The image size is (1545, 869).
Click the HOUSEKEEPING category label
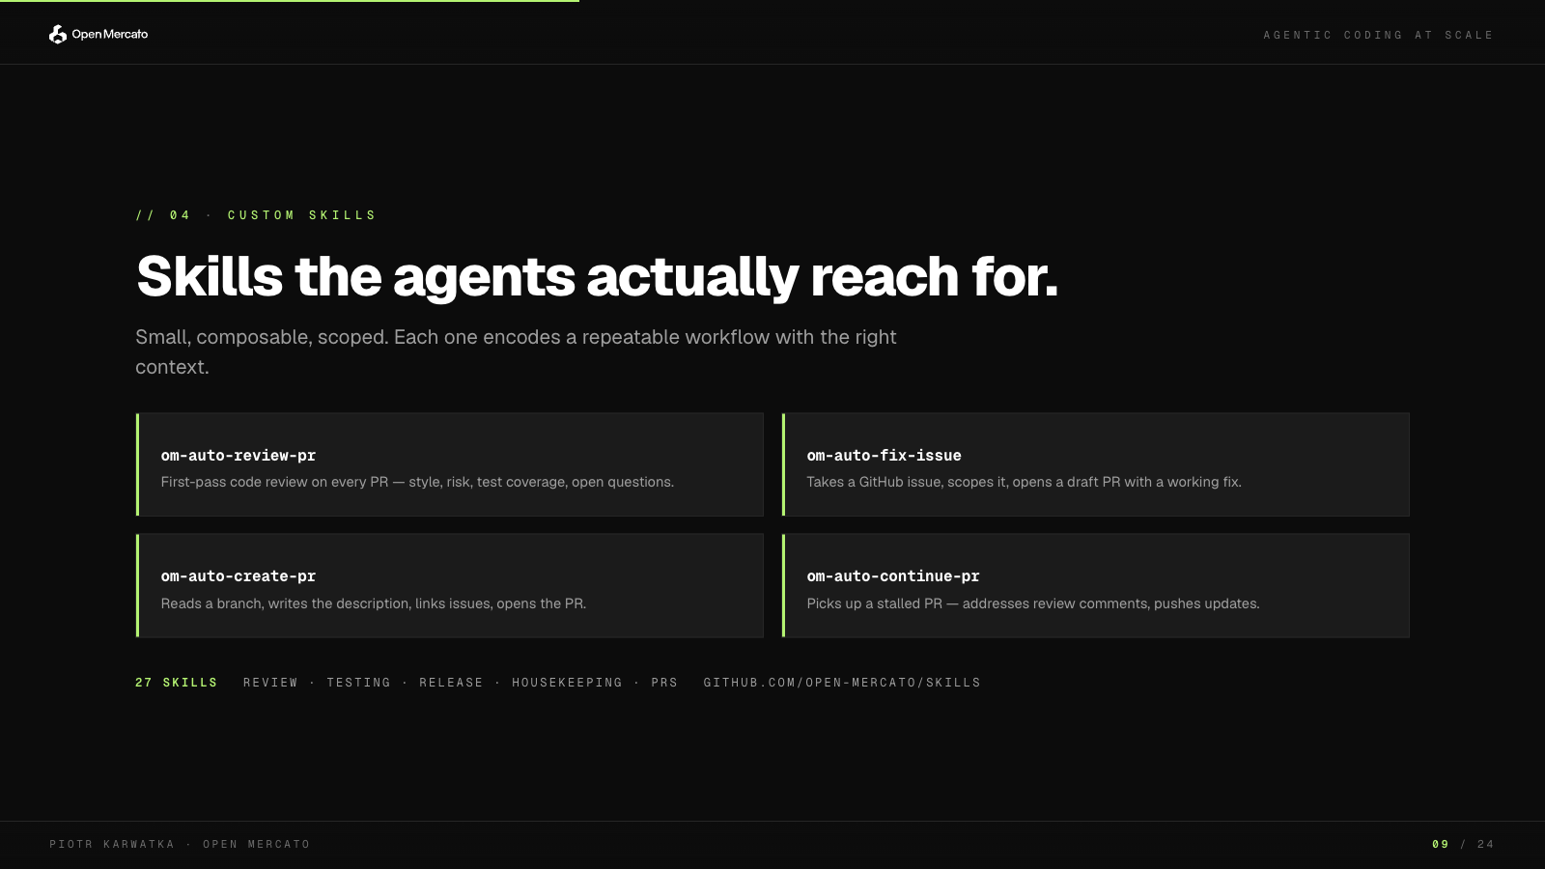pos(567,683)
